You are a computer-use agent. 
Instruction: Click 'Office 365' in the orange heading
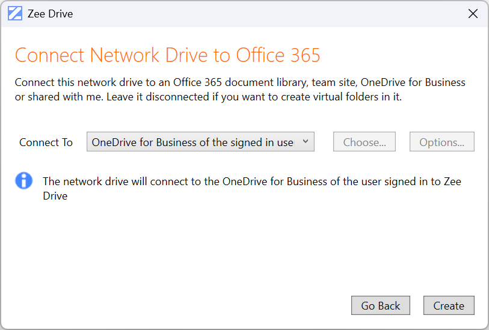[x=278, y=55]
